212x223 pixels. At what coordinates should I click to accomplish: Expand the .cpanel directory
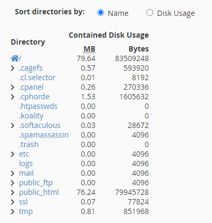13,87
